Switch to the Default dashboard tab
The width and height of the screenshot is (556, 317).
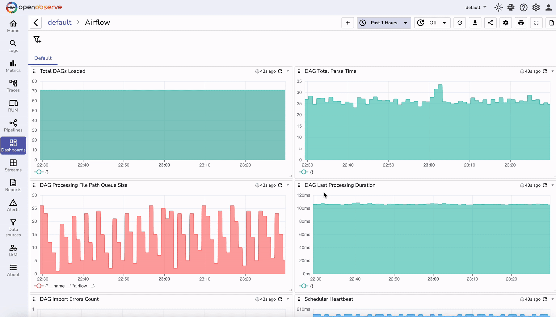pos(43,58)
